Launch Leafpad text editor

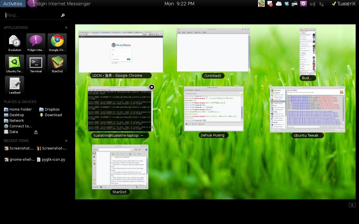(x=15, y=85)
